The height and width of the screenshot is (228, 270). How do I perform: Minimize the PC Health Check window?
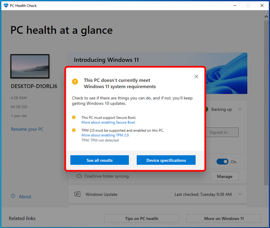click(x=235, y=5)
